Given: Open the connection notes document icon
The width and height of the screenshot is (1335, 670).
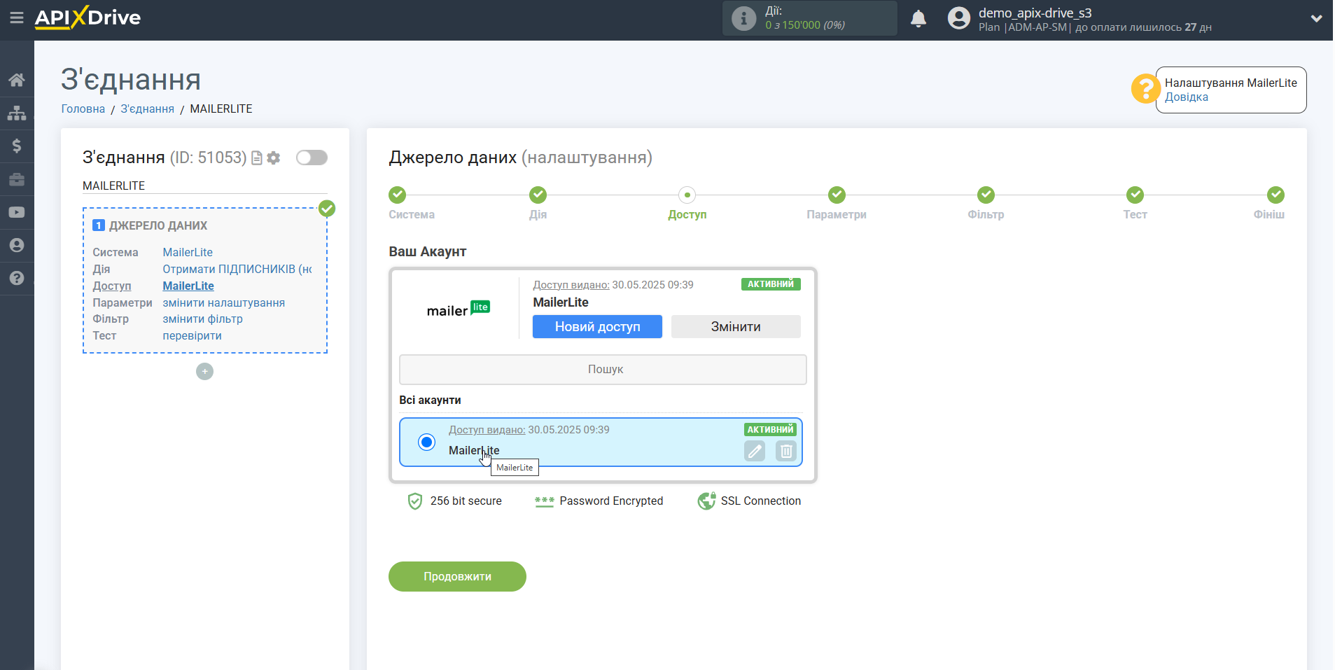Looking at the screenshot, I should (257, 158).
